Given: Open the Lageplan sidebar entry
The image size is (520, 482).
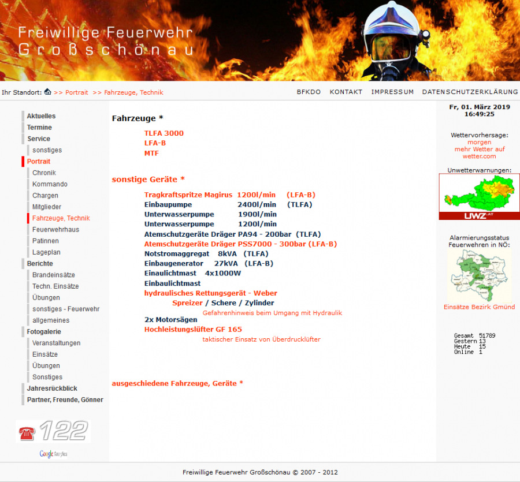Looking at the screenshot, I should [46, 252].
